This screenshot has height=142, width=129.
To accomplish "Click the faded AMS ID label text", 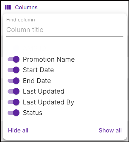I will (x=34, y=48).
